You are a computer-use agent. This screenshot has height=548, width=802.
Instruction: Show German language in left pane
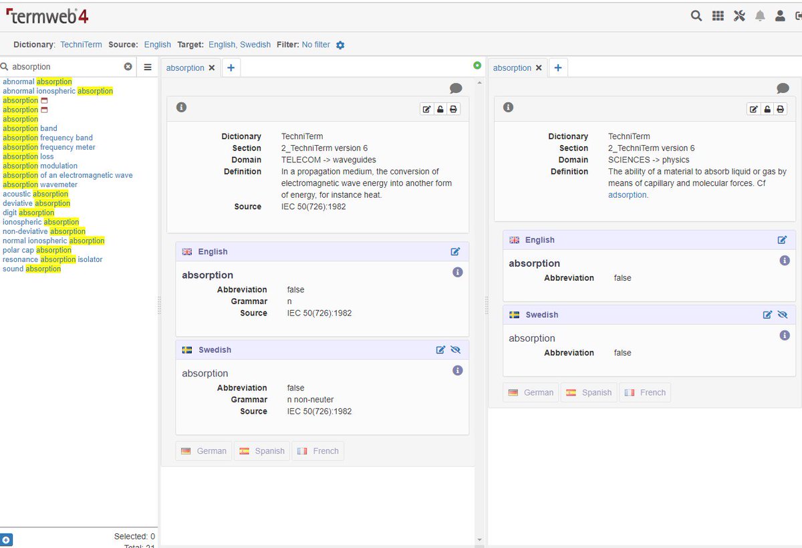point(204,451)
